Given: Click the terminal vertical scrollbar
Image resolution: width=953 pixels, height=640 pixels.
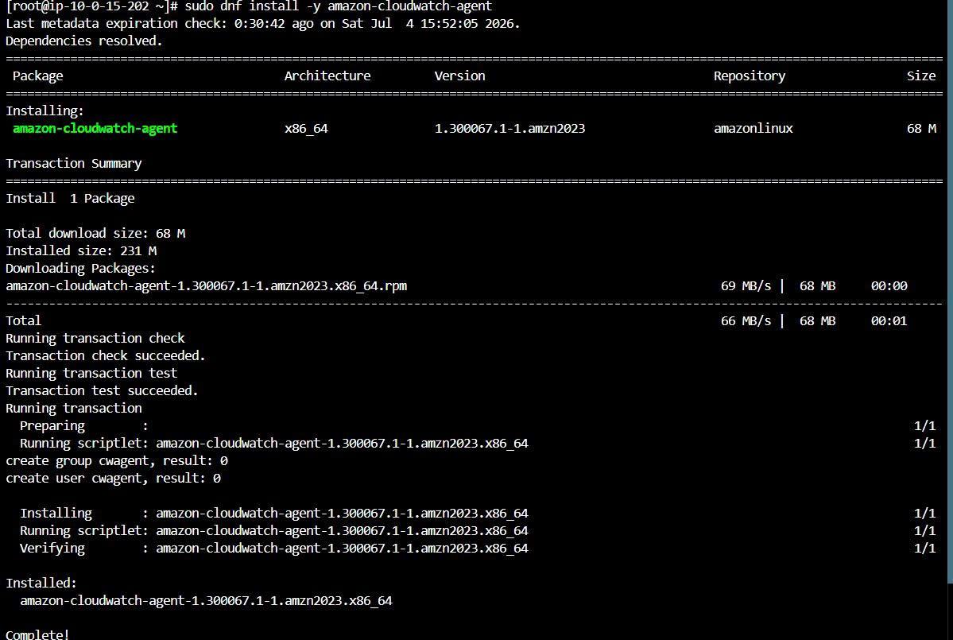Looking at the screenshot, I should point(950,292).
